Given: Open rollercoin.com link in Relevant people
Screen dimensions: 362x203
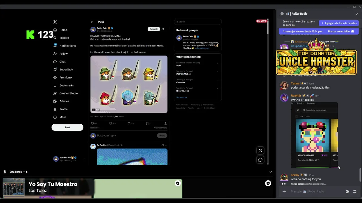Looking at the screenshot, I should tap(202, 48).
